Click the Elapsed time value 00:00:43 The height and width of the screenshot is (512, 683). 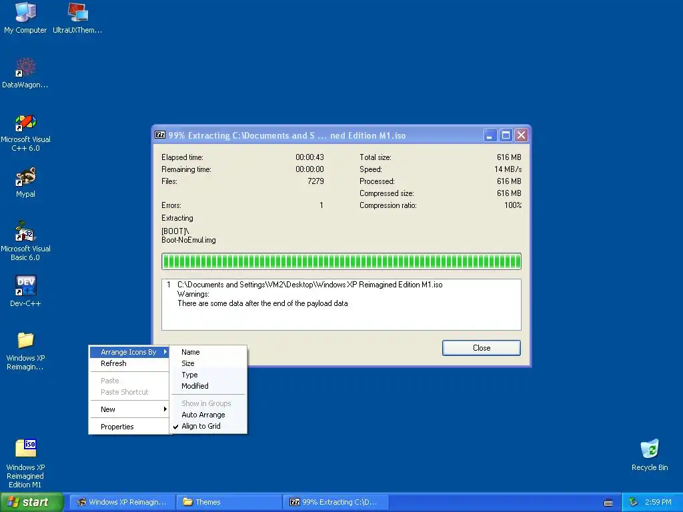click(x=309, y=157)
